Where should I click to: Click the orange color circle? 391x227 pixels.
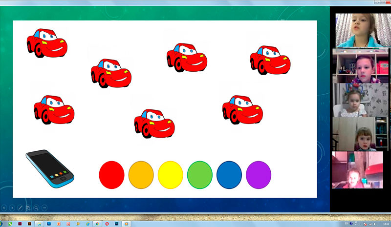141,175
